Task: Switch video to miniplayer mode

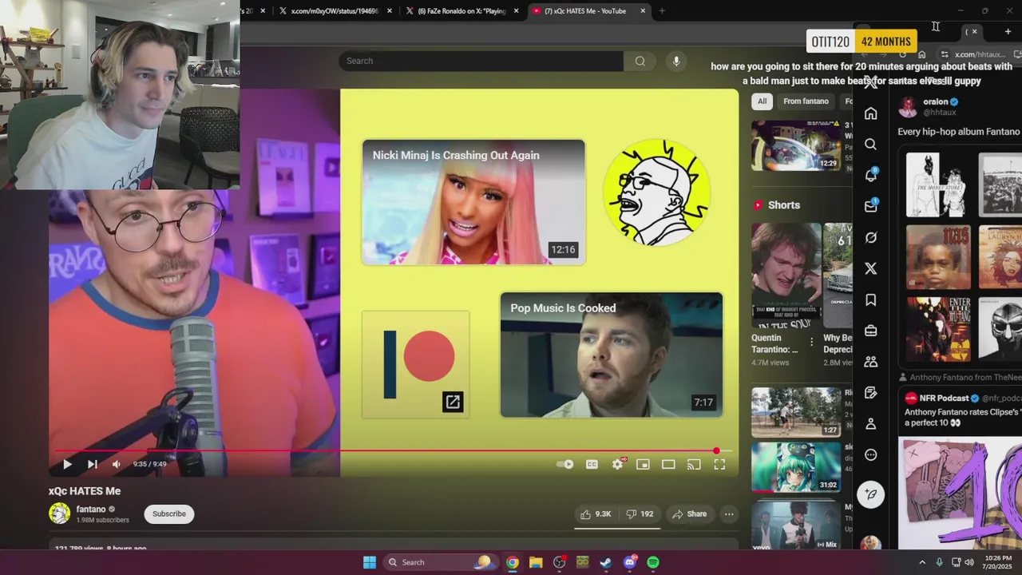Action: [643, 464]
